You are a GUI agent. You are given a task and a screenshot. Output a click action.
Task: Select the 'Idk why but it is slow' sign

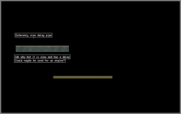coord(42,57)
